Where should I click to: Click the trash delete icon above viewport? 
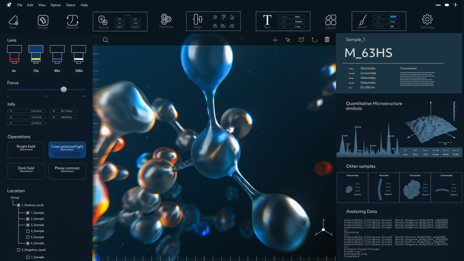click(x=327, y=39)
